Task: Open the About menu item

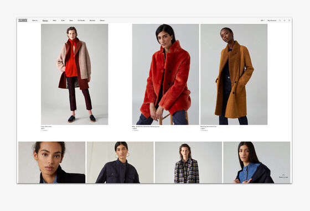Action: click(x=102, y=20)
